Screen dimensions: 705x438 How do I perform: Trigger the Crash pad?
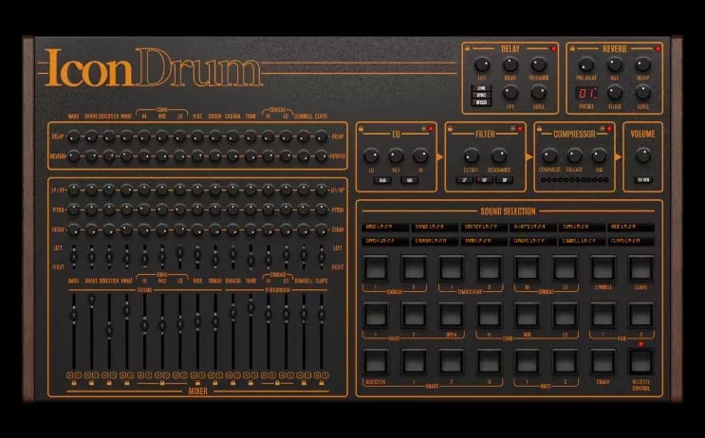[x=603, y=361]
